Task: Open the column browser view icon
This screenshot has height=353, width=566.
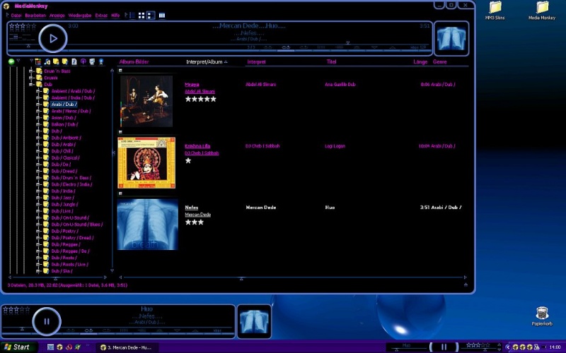Action: [x=162, y=15]
